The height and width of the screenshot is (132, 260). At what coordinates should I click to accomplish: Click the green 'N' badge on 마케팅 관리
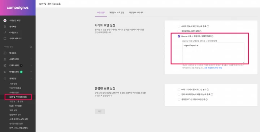(21, 72)
